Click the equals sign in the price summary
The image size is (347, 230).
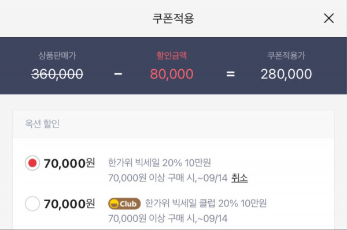click(230, 74)
